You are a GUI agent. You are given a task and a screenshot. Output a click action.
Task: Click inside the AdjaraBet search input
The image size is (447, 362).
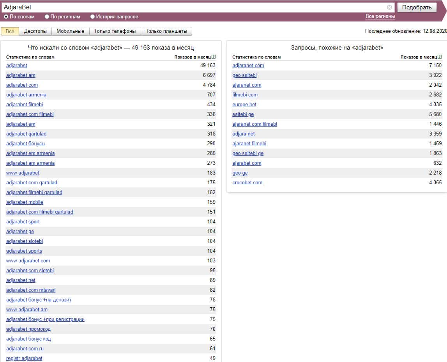coord(195,7)
